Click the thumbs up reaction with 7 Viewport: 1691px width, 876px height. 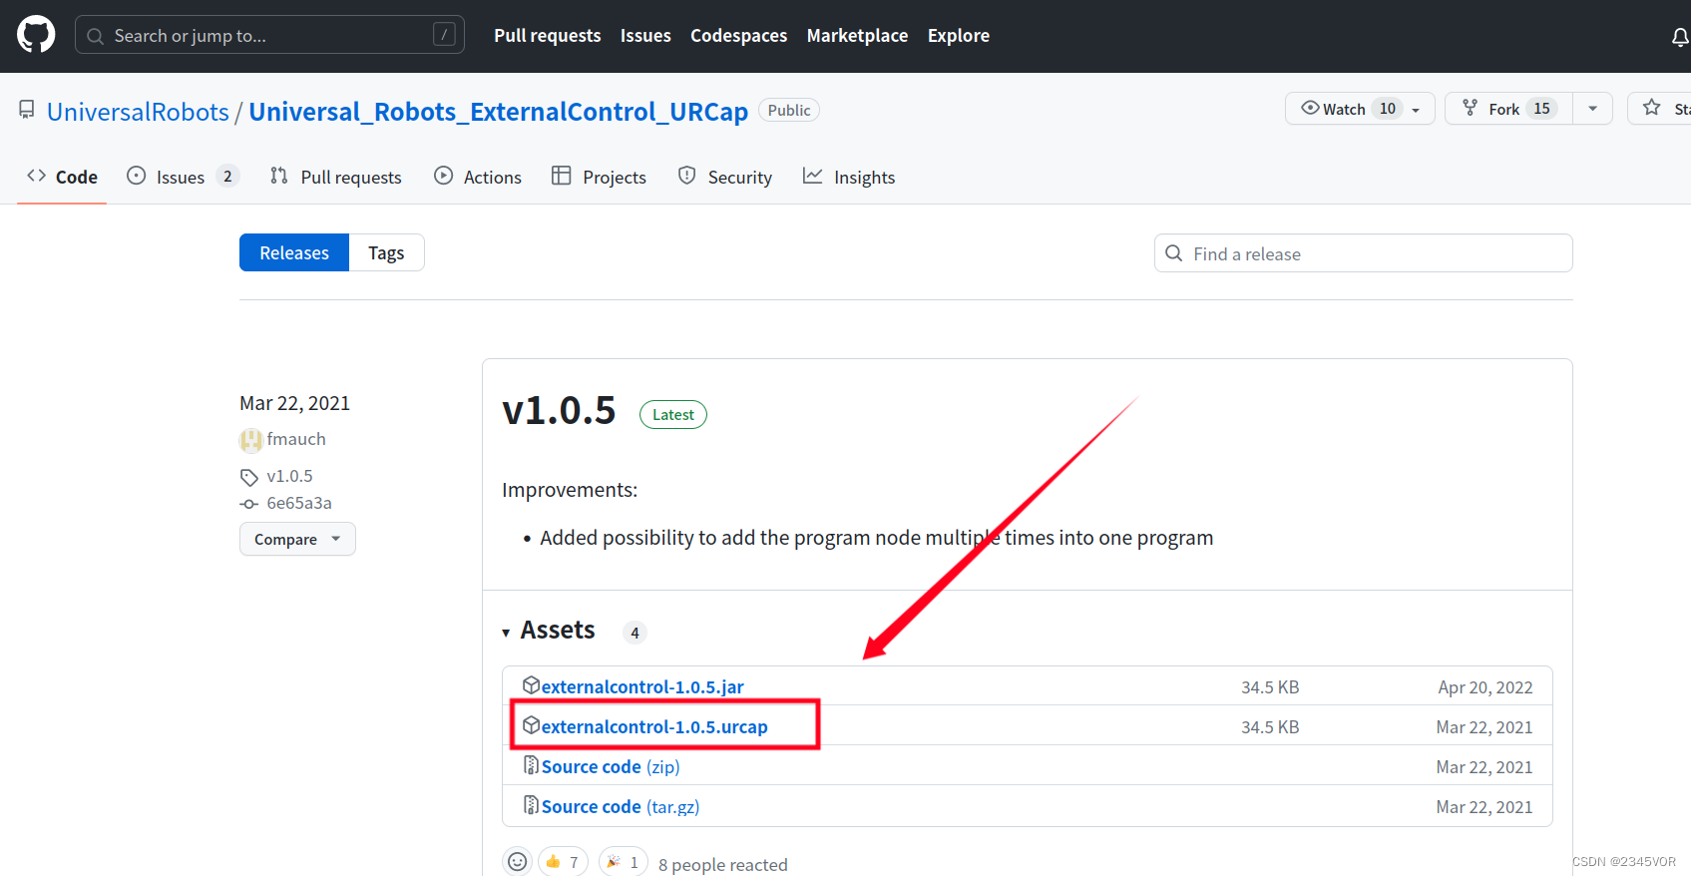[x=563, y=862]
